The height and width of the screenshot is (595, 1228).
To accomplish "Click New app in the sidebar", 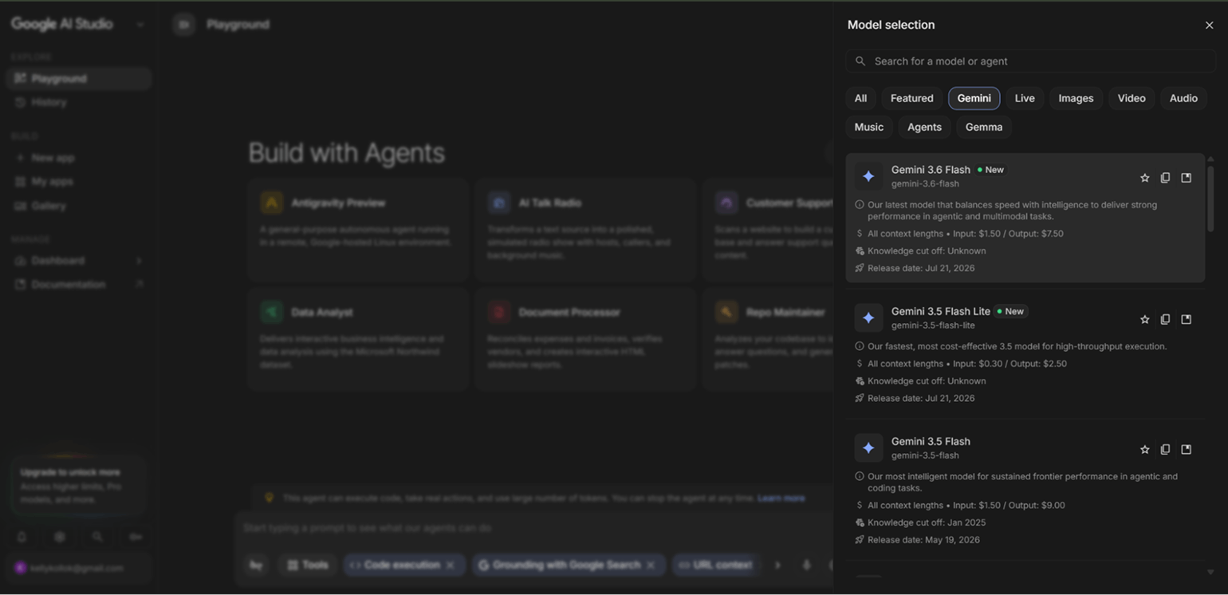I will (78, 158).
